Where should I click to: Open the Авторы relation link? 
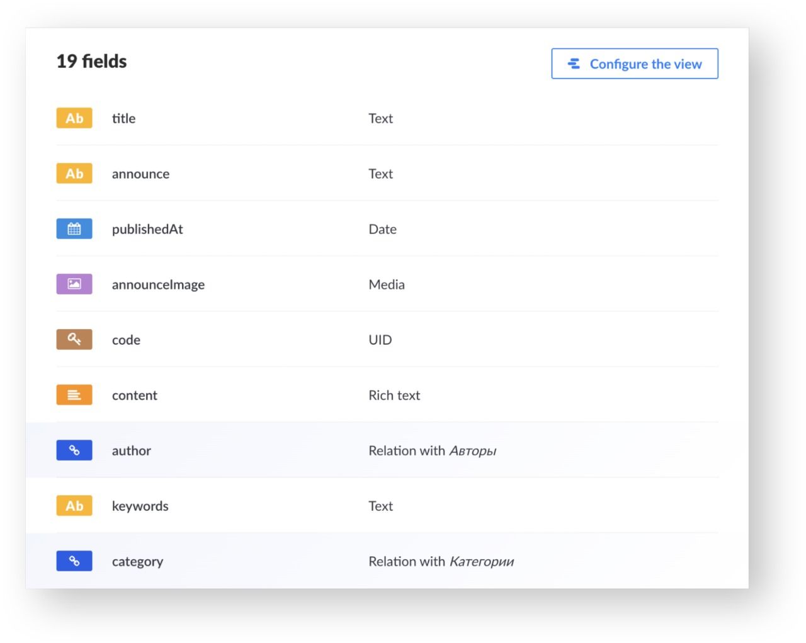(472, 450)
